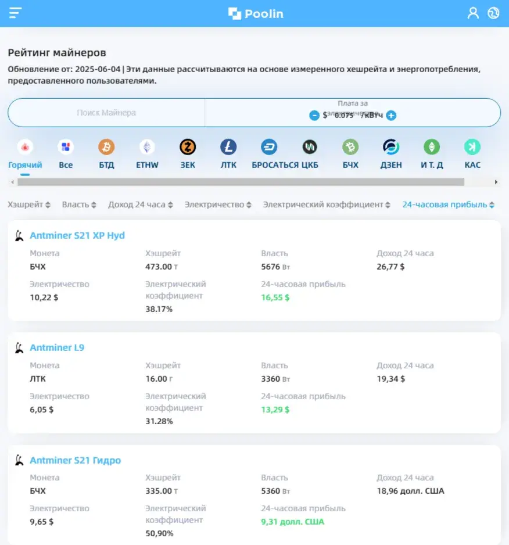Sort by Хэшрейт column

click(x=29, y=205)
